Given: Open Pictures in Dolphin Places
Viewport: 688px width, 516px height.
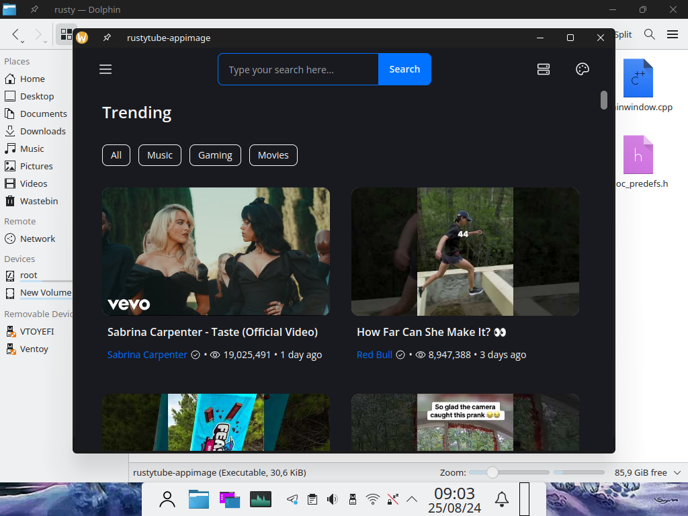Looking at the screenshot, I should click(36, 167).
